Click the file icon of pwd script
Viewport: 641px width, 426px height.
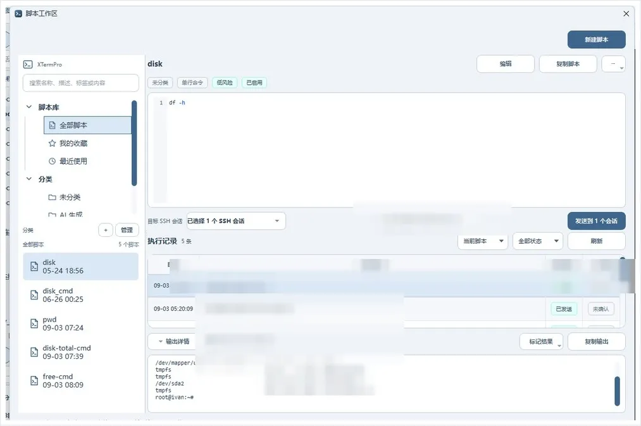(34, 324)
